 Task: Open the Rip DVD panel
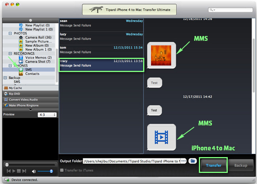(30, 94)
